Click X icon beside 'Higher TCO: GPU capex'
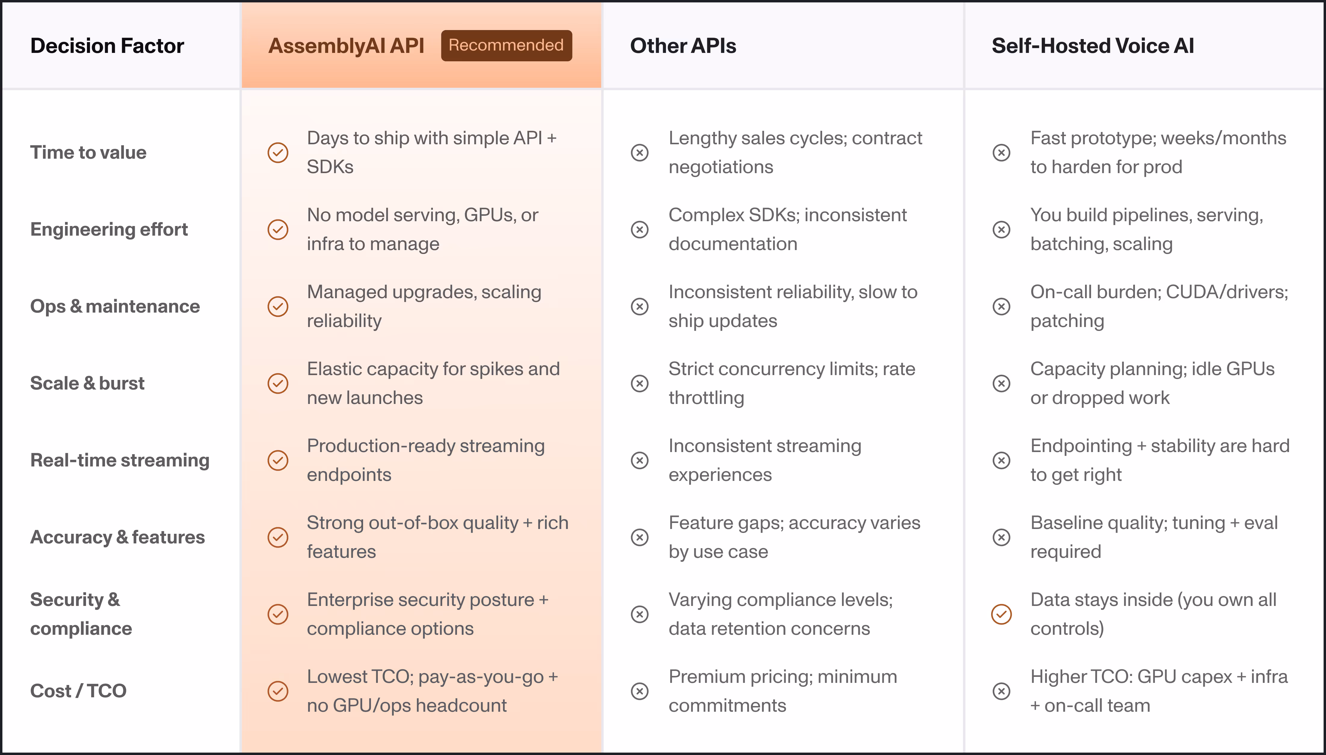This screenshot has height=755, width=1326. pos(1001,691)
